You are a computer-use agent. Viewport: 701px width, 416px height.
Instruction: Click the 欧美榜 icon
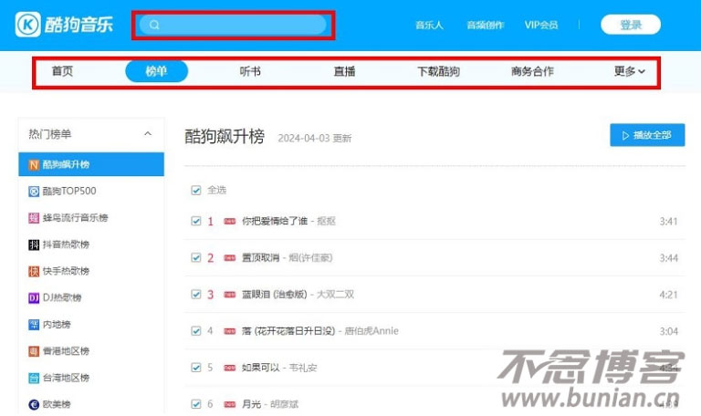pos(34,404)
